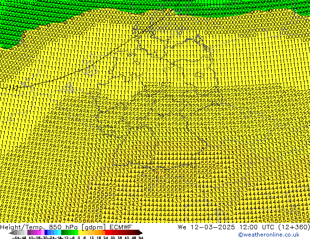Pick the dark blue legend swatch above -30
Screen dimensions: 310x239
pos(46,233)
